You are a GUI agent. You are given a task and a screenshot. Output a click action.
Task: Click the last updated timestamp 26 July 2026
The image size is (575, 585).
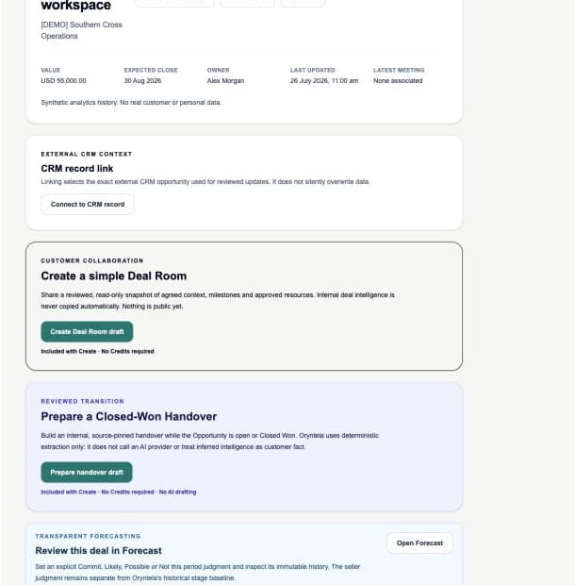point(324,81)
